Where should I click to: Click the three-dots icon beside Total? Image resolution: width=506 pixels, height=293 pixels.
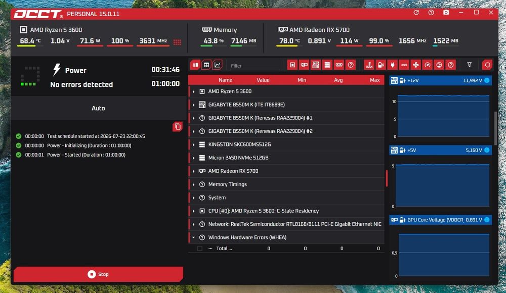coord(210,249)
